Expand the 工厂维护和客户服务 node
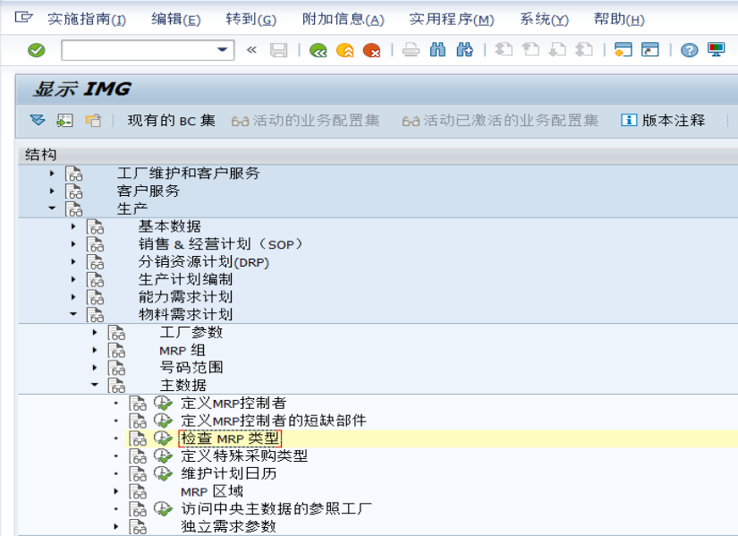Viewport: 738px width, 536px height. click(x=52, y=174)
